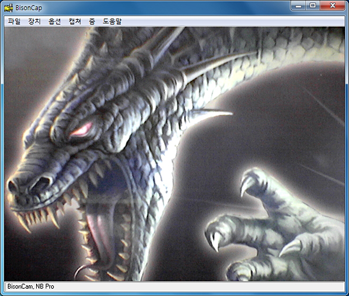Open the 파일 menu

tap(14, 22)
